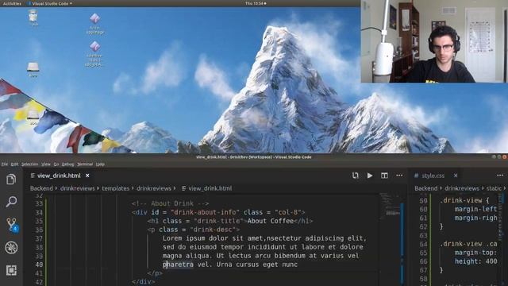508x286 pixels.
Task: Split the editor with the split icon
Action: point(384,176)
